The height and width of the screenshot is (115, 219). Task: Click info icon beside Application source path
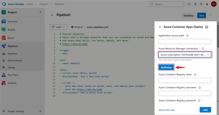[x=187, y=36]
